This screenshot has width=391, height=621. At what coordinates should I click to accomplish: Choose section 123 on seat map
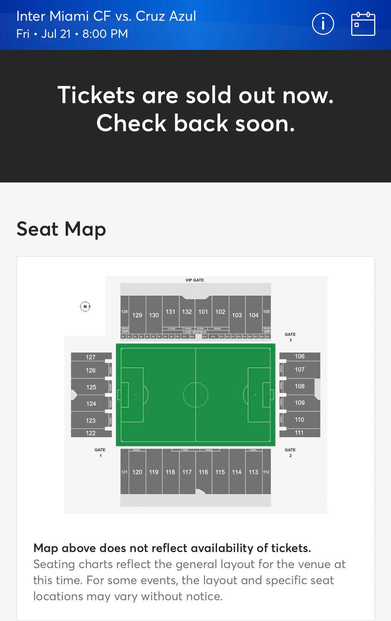[x=91, y=420]
